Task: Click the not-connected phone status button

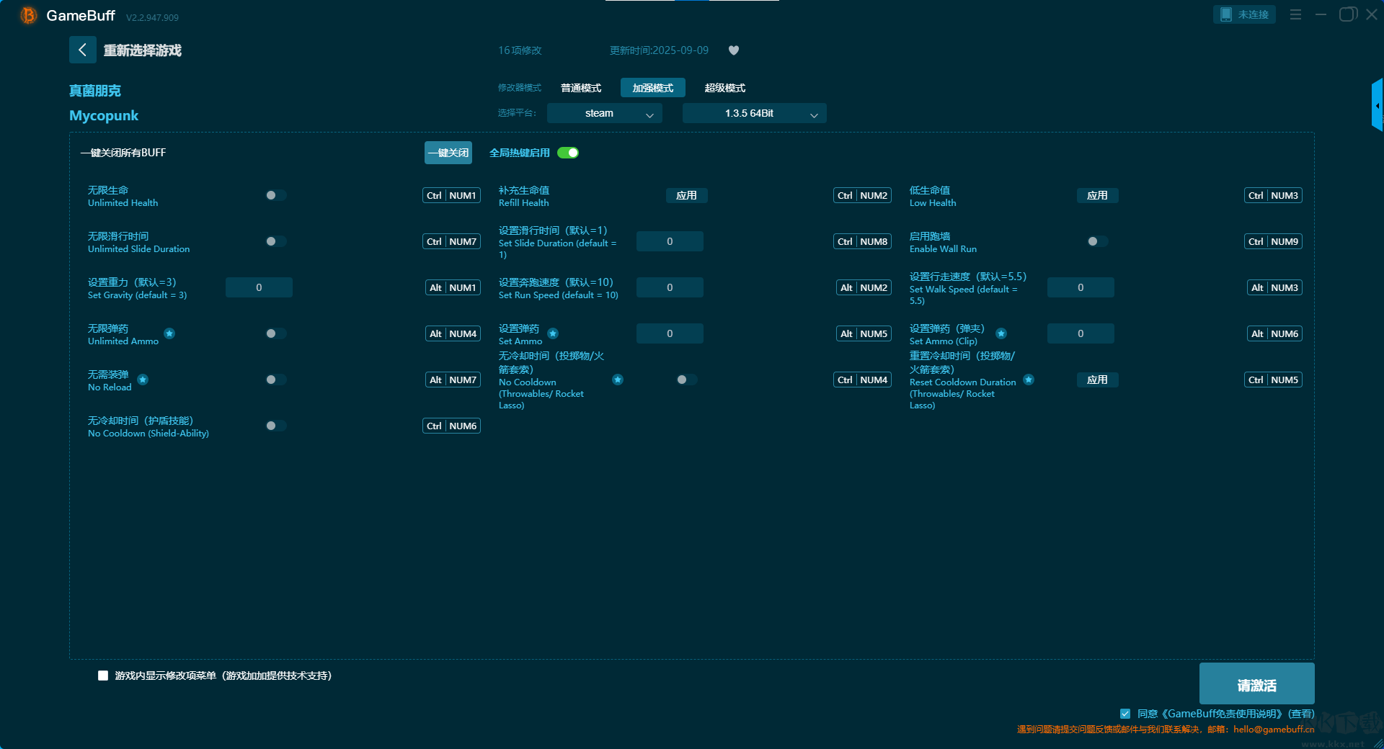Action: (x=1244, y=14)
